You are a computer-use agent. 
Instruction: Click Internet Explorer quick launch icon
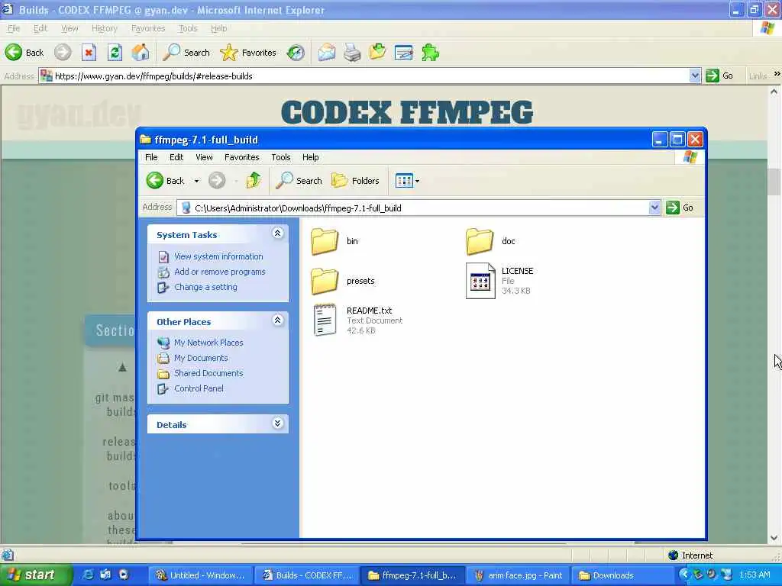[x=89, y=575]
